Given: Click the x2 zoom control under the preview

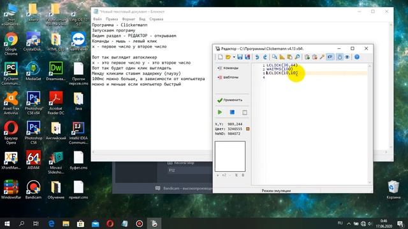Looking at the screenshot, I should [224, 176].
